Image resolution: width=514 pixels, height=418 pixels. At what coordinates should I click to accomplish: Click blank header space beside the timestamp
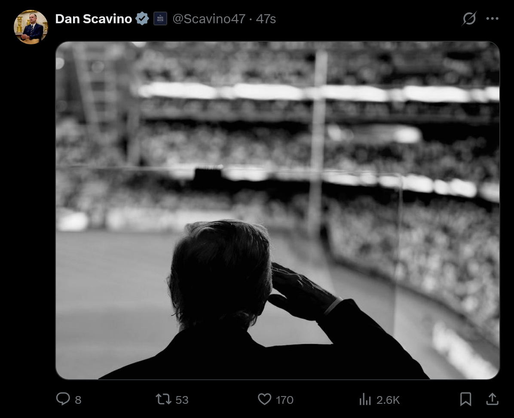tap(365, 19)
